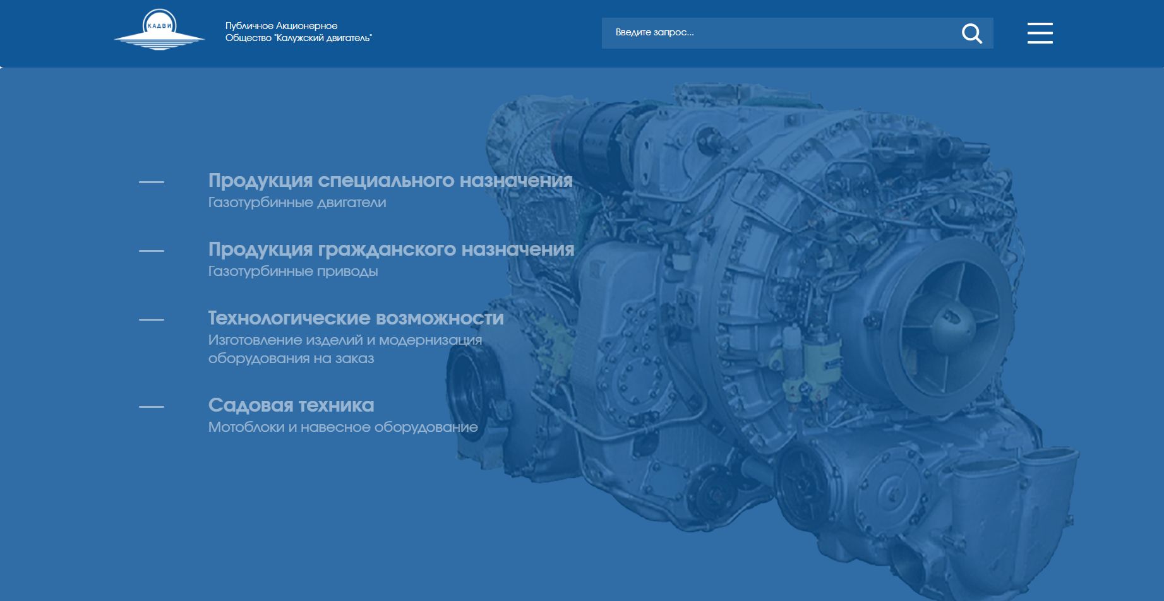
Task: Click the KADVI company logo
Action: 159,32
